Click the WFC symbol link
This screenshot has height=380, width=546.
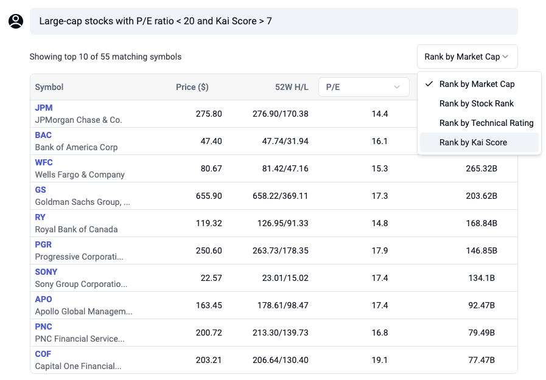[x=44, y=162]
